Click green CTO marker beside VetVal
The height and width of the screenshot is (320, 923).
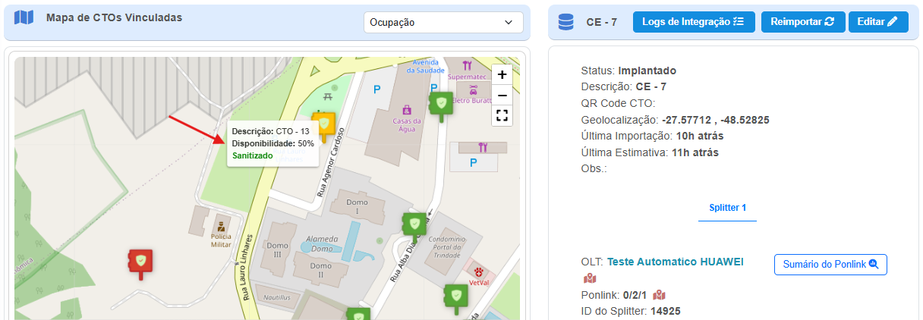[x=455, y=296]
